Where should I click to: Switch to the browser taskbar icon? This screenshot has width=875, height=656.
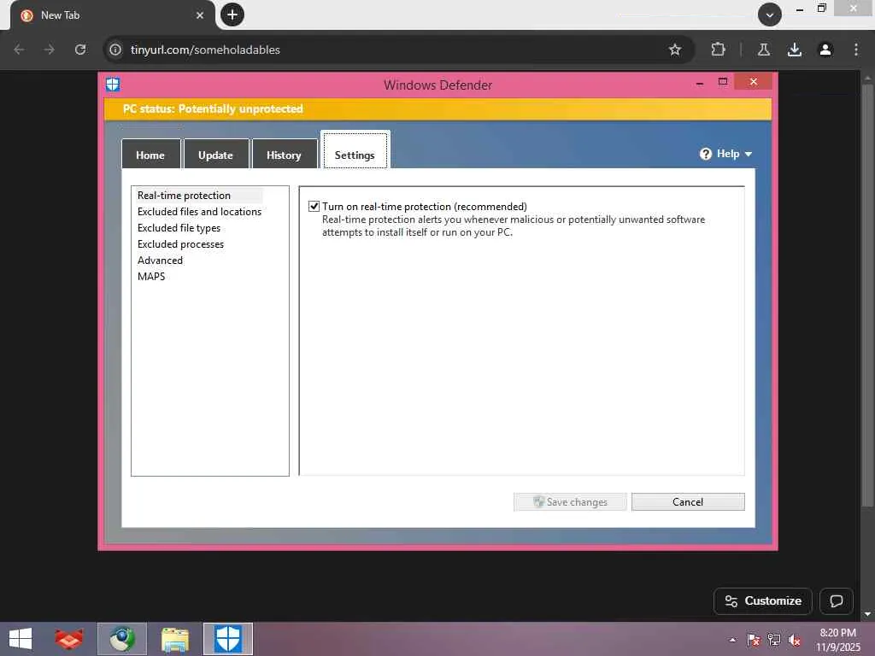[122, 639]
